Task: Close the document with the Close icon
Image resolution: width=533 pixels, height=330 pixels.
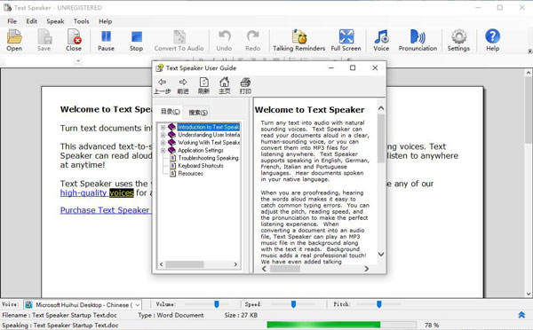Action: click(74, 40)
